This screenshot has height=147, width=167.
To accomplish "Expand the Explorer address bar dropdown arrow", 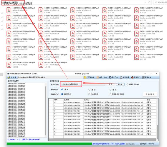I will (145, 2).
